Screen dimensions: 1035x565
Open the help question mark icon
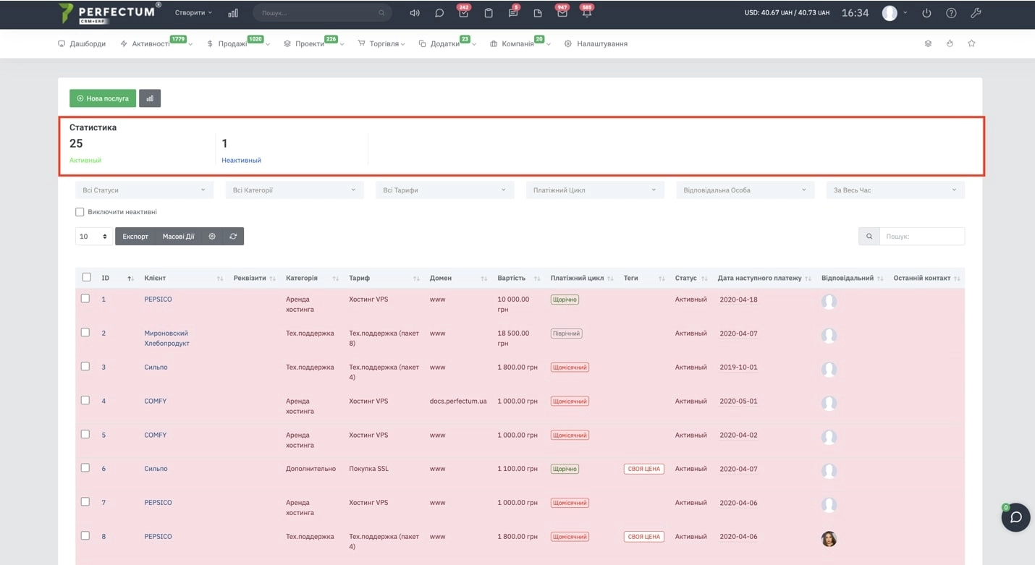pyautogui.click(x=951, y=13)
